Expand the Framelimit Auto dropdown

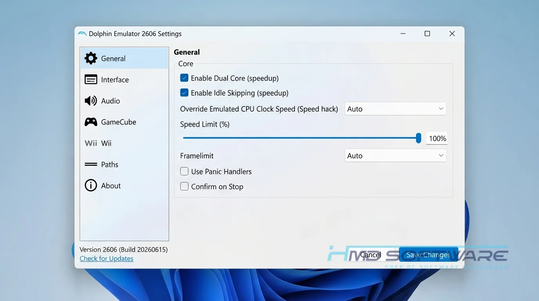pos(396,156)
